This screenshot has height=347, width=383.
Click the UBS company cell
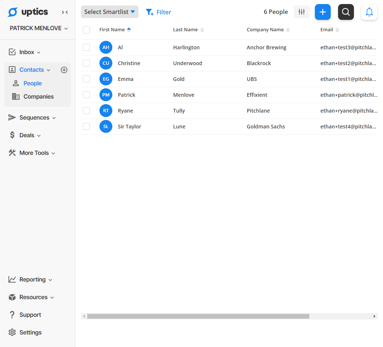(x=252, y=79)
